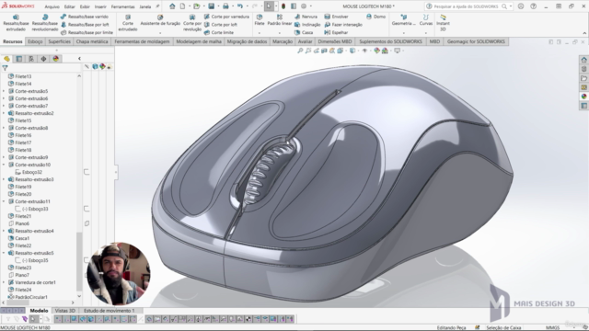The width and height of the screenshot is (589, 331).
Task: Open the DisplayManager color sphere tab
Action: [55, 59]
